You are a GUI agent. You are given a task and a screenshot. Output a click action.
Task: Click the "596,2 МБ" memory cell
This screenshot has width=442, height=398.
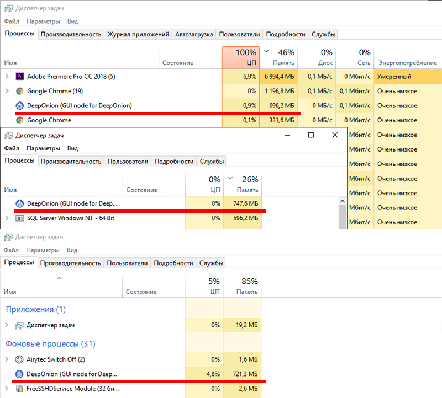243,218
